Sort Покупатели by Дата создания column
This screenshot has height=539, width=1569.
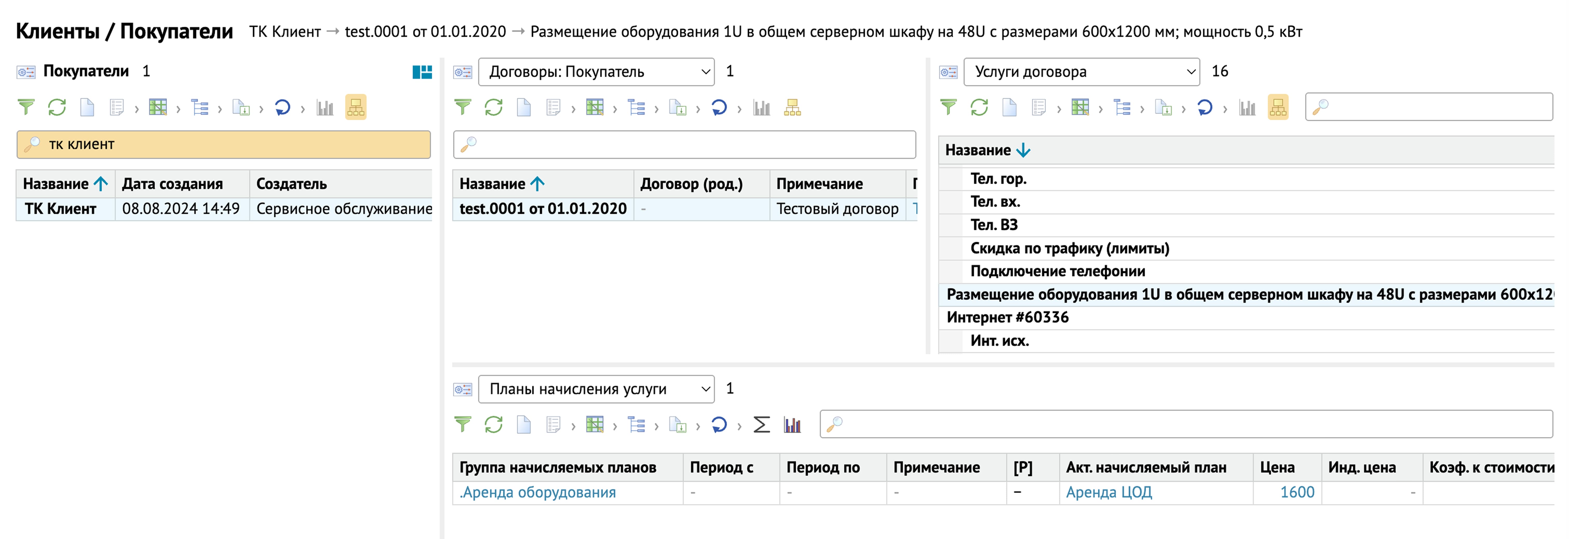[x=182, y=184]
